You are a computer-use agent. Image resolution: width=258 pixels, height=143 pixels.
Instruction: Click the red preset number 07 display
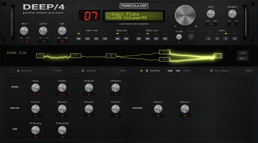point(90,16)
